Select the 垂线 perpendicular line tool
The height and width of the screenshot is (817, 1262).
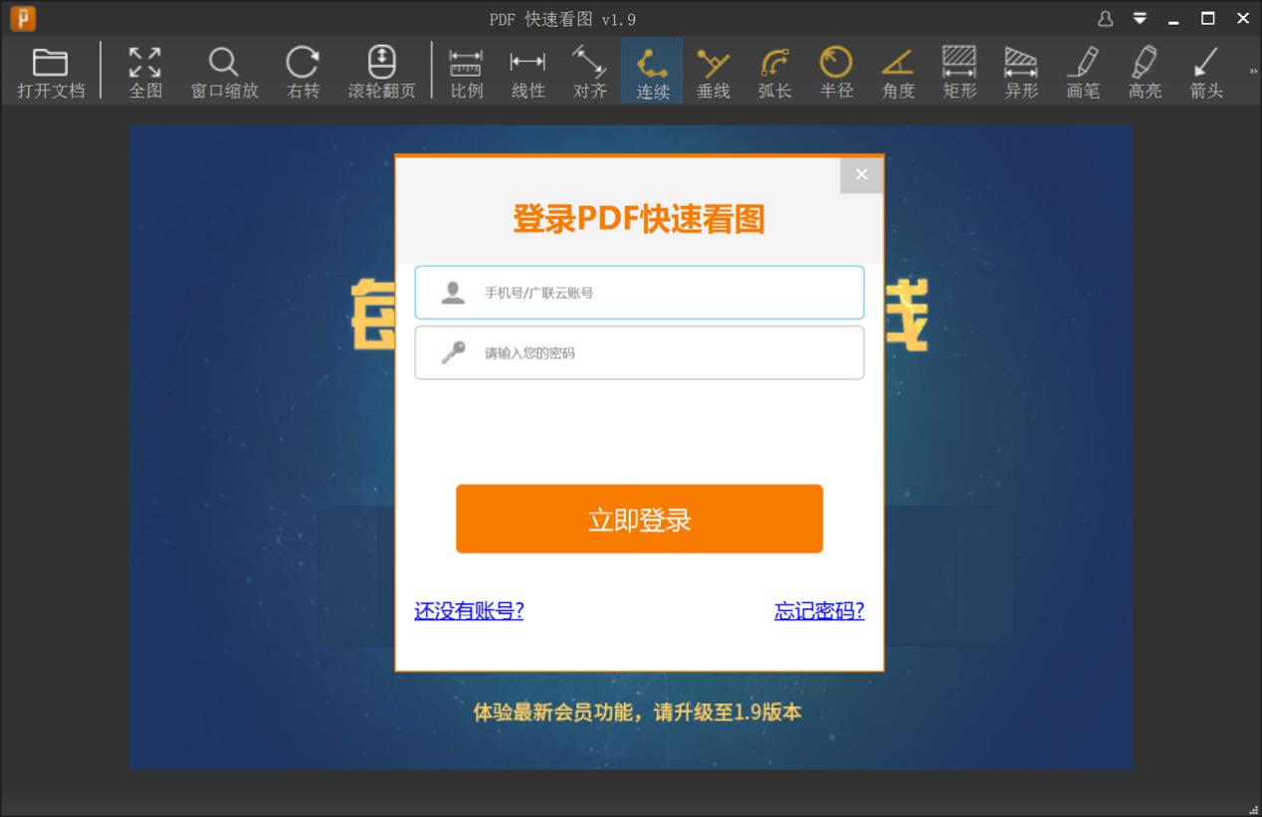(713, 70)
